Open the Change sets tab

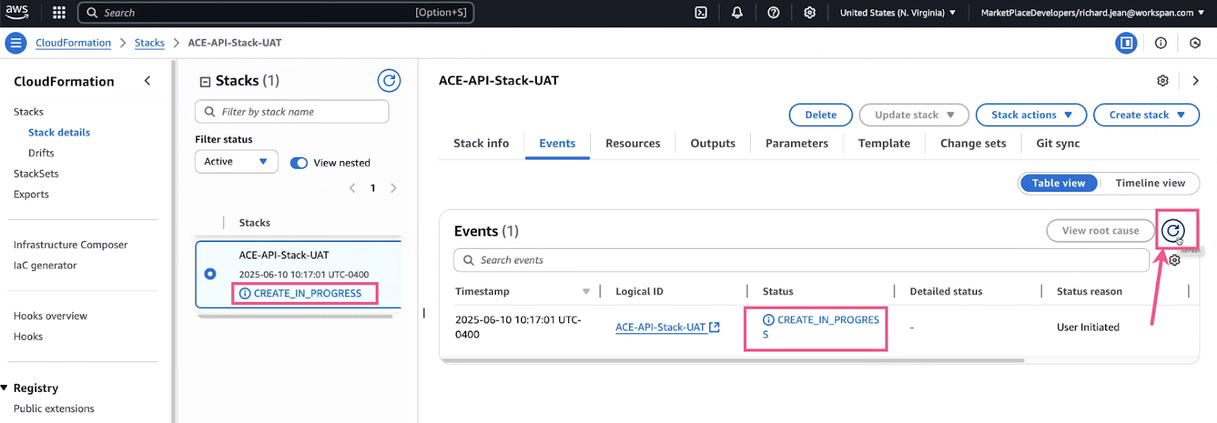pos(973,143)
